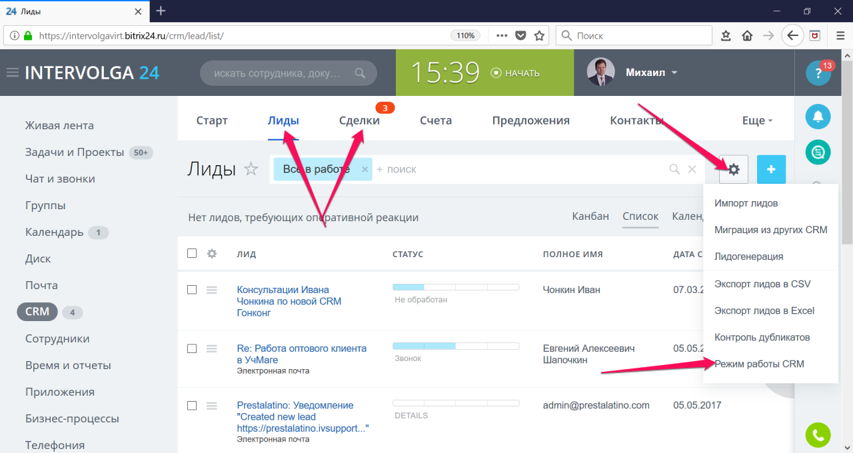This screenshot has height=453, width=853.
Task: Click the НАЧАТЬ workday start button
Action: [515, 73]
